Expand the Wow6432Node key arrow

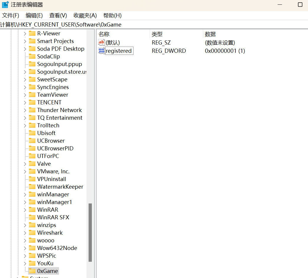[x=25, y=248]
